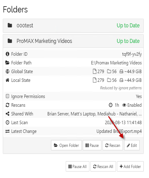Viewport: 149px width, 178px height.
Task: Click the Latest Change arrows icon
Action: [x=7, y=131]
